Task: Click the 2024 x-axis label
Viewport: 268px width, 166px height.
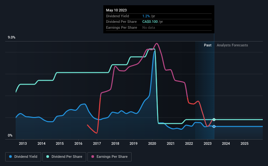Action: click(226, 143)
